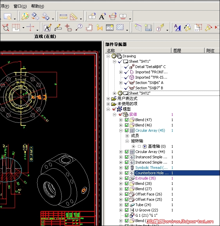The height and width of the screenshot is (226, 220).
Task: Select the centerline cross tool
Action: tap(30, 27)
